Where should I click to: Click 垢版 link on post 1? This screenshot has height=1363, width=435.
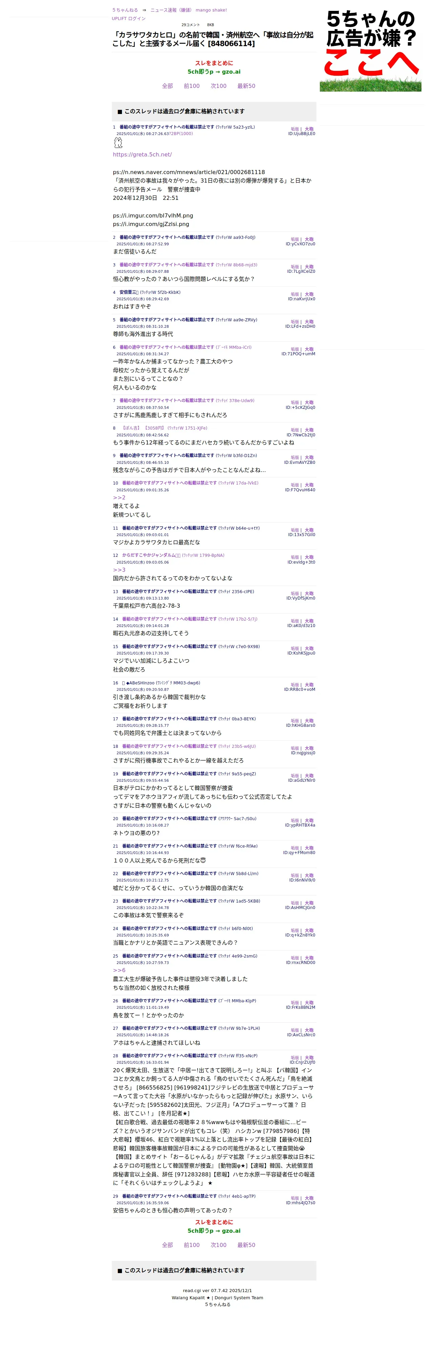point(295,129)
